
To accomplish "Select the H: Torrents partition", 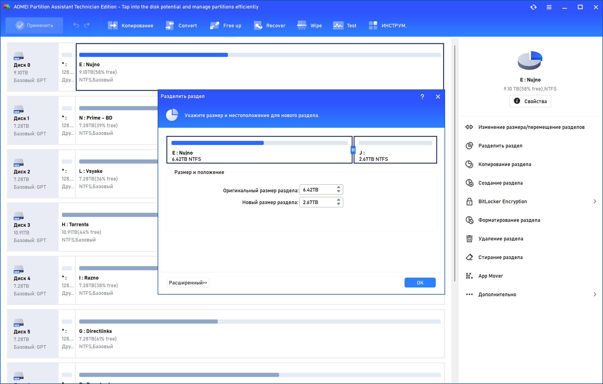I will 108,227.
